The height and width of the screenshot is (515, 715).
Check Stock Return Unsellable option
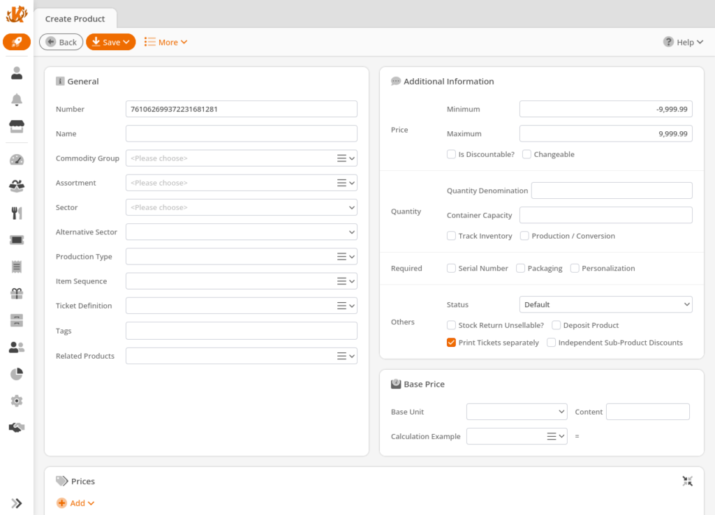tap(451, 325)
